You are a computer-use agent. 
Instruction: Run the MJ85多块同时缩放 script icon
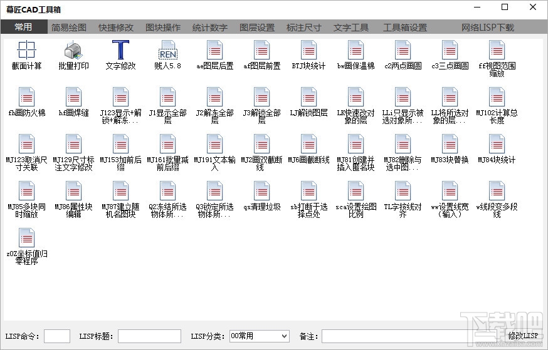coord(26,190)
